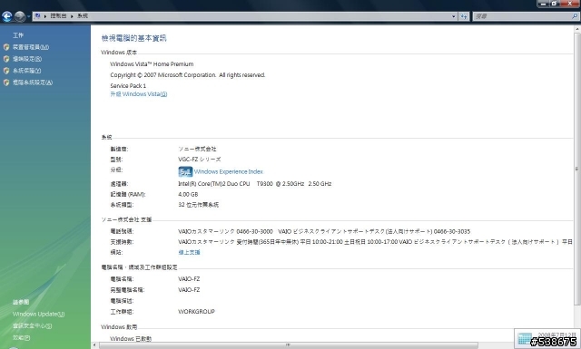This screenshot has height=349, width=581.
Task: Click the 'VAIO-FZ' value beside 完整電腦名稱
Action: pyautogui.click(x=189, y=290)
